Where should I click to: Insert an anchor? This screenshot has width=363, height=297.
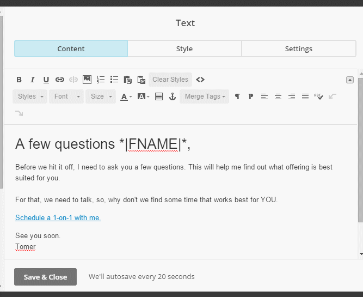173,96
